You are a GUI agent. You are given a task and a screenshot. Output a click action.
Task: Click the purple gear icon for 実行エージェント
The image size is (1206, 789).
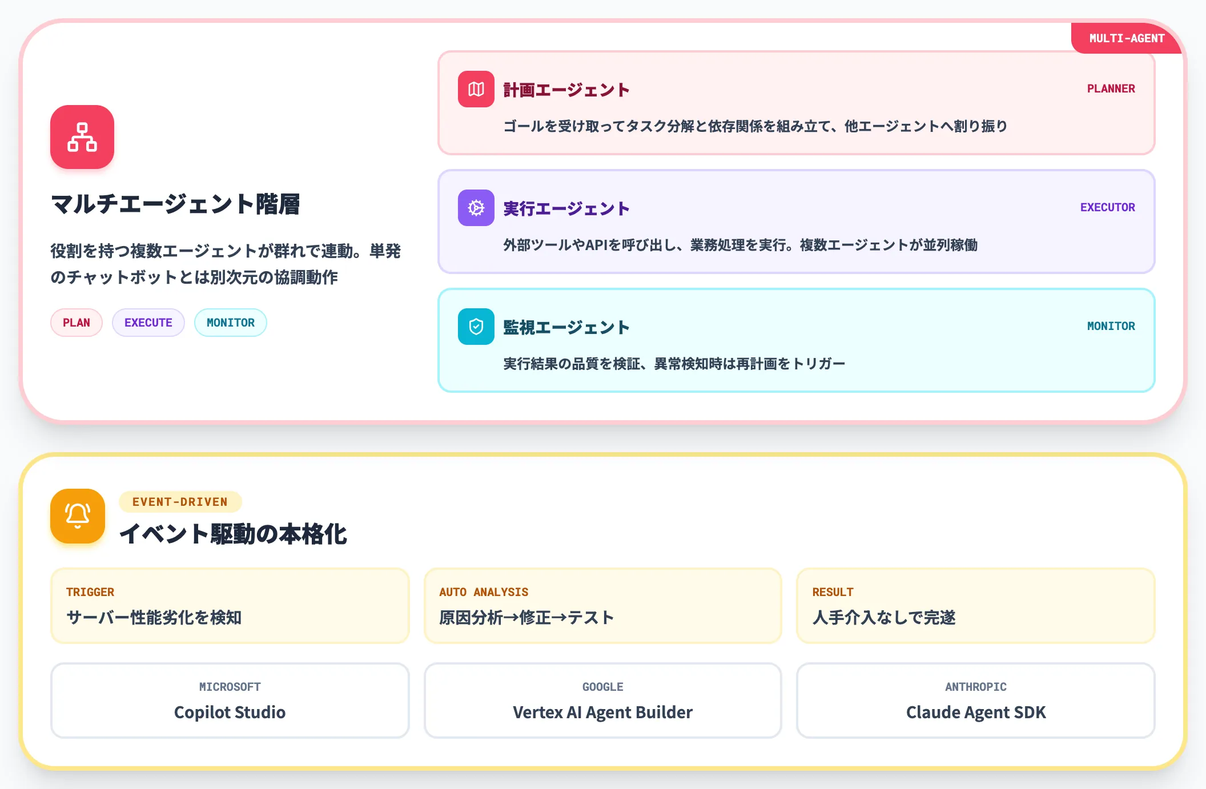(x=476, y=208)
